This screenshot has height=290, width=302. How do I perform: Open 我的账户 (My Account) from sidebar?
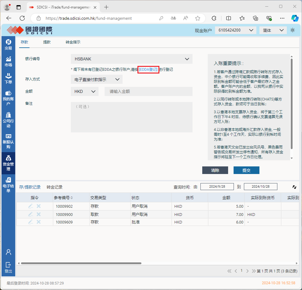[x=8, y=97]
